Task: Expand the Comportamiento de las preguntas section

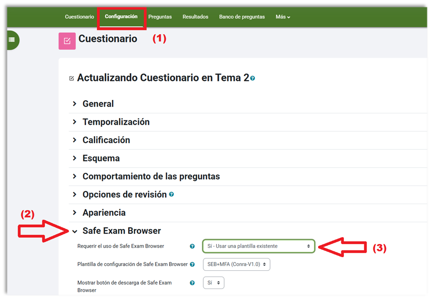Action: tap(151, 177)
